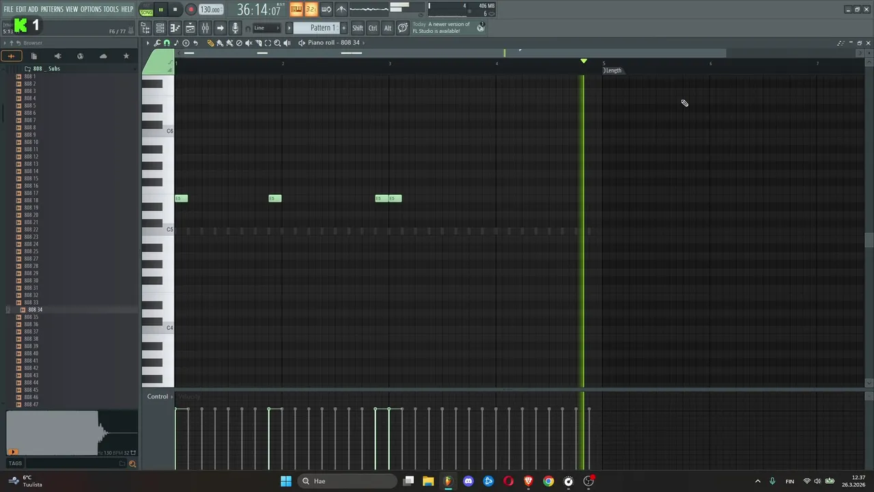Select the Zoom magnifier tool
The image size is (874, 492).
pyautogui.click(x=277, y=43)
